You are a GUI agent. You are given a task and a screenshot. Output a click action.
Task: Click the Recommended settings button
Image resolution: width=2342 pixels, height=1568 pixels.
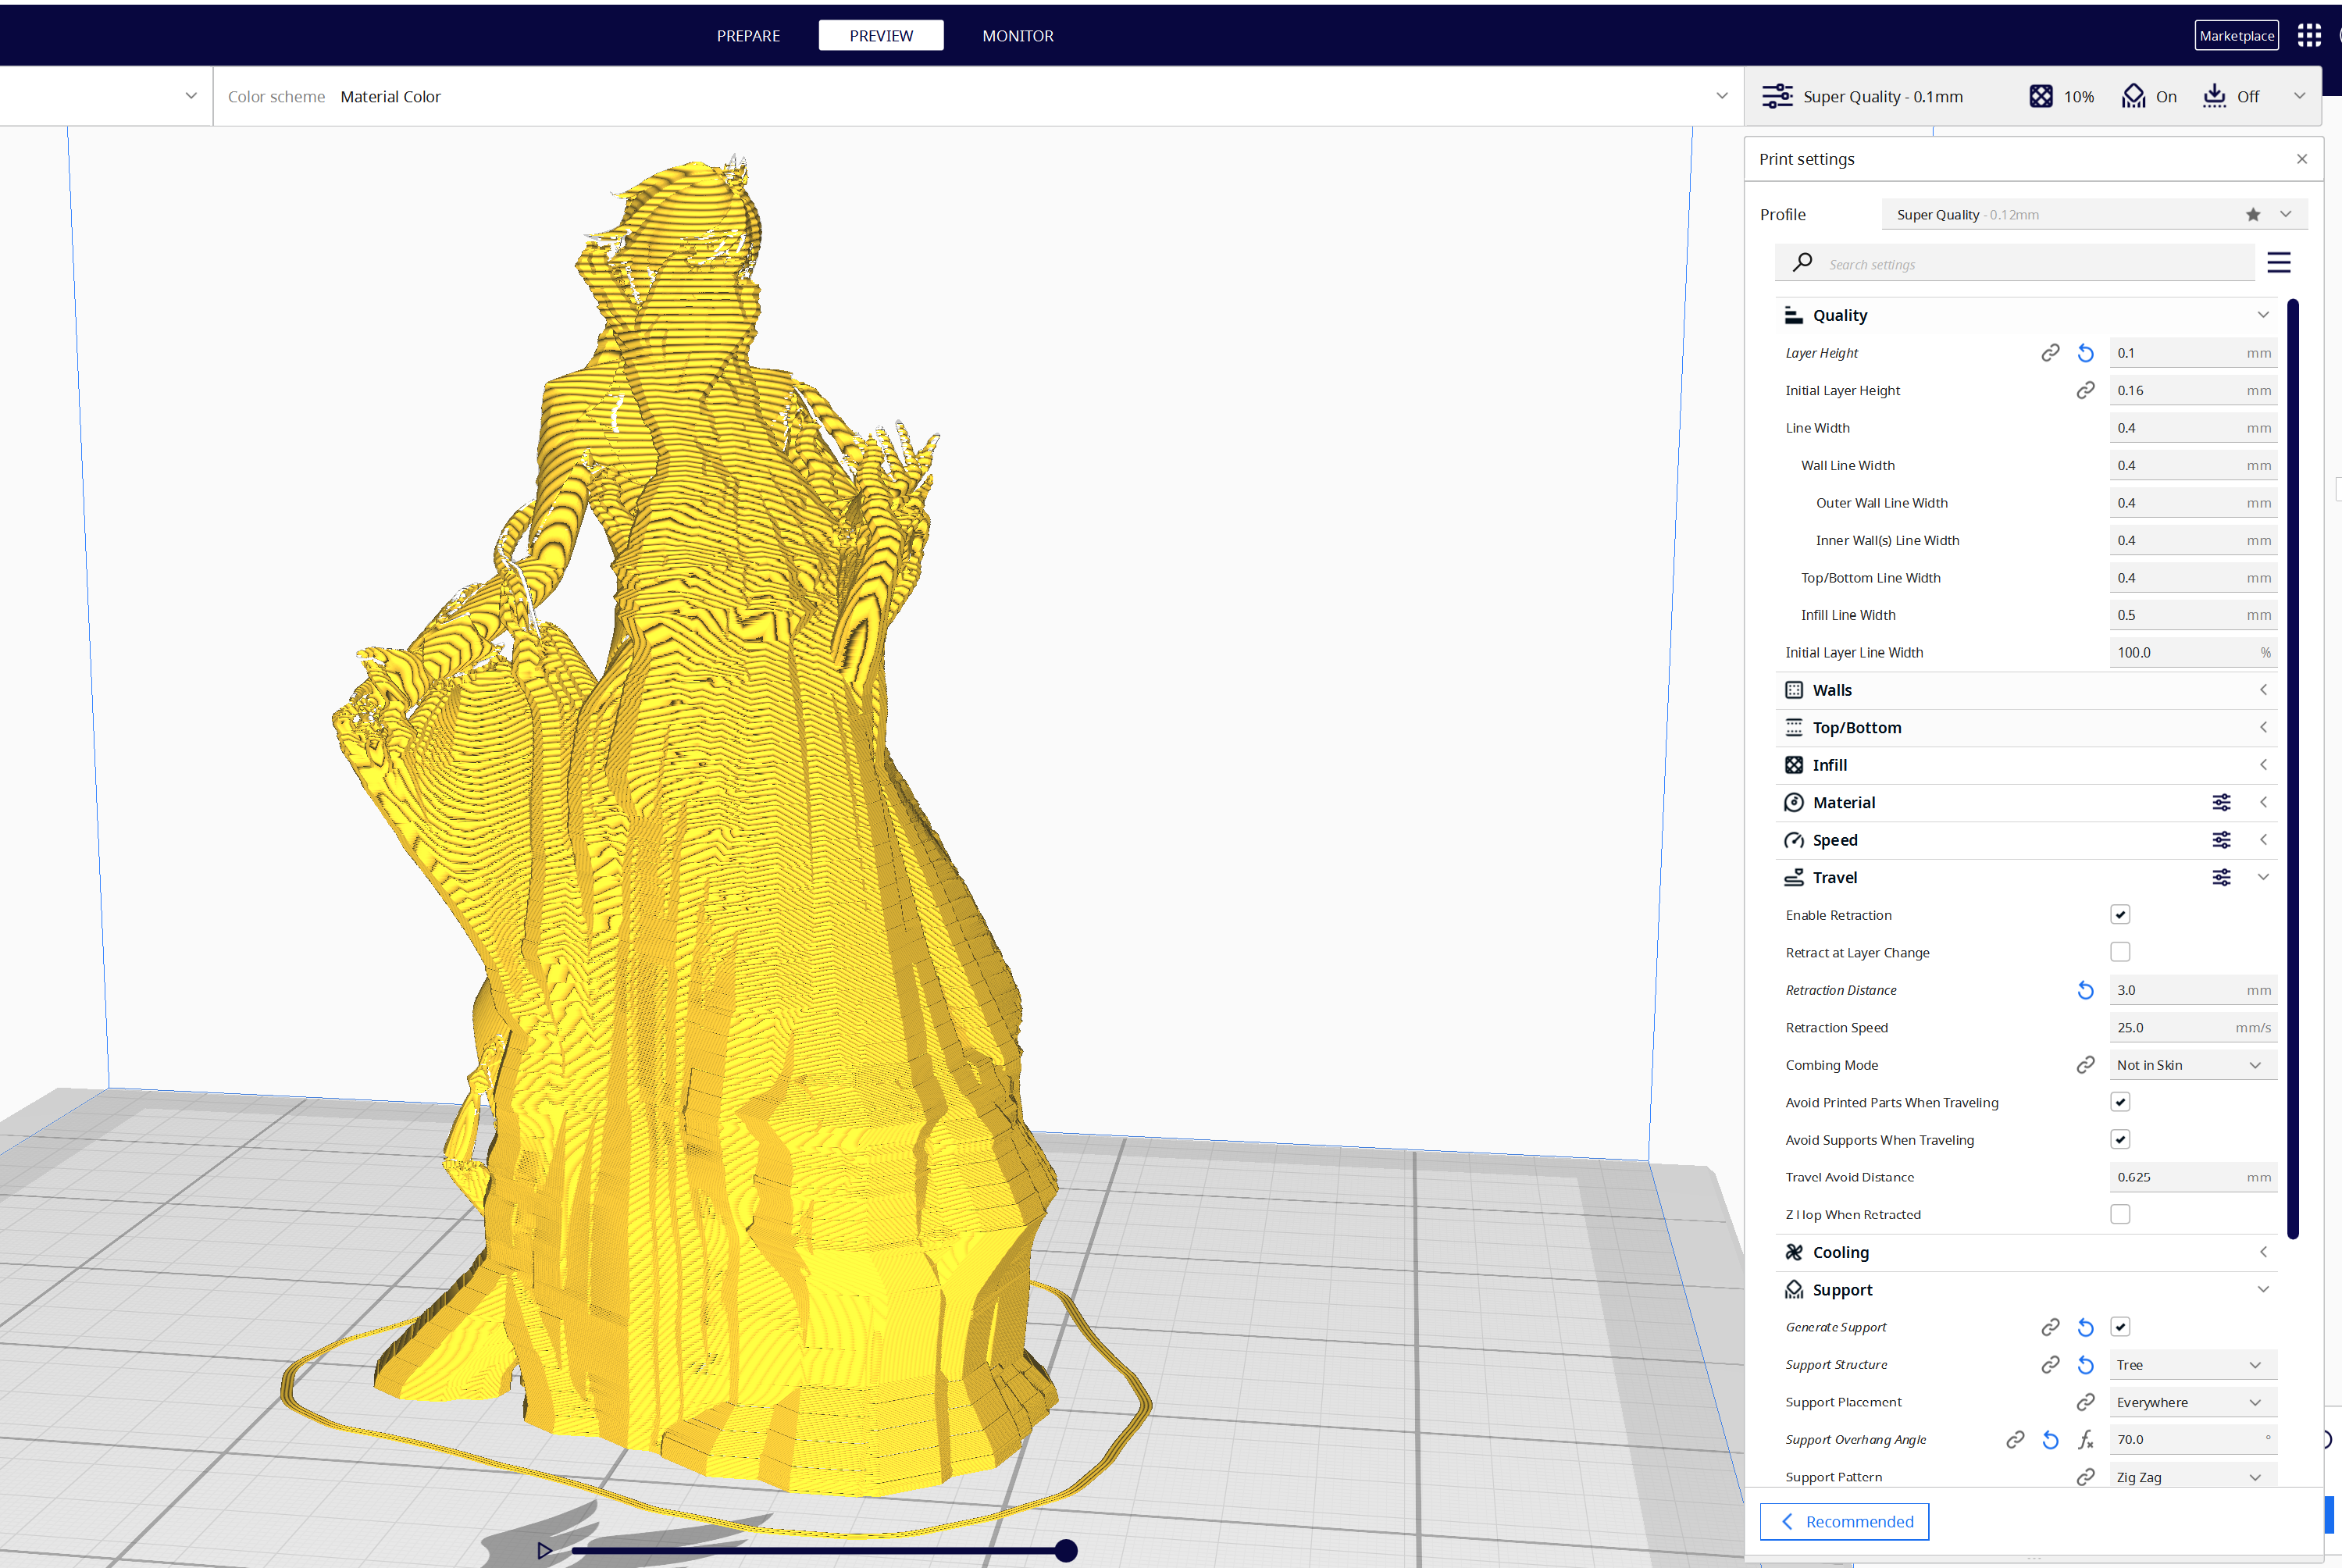(1844, 1521)
